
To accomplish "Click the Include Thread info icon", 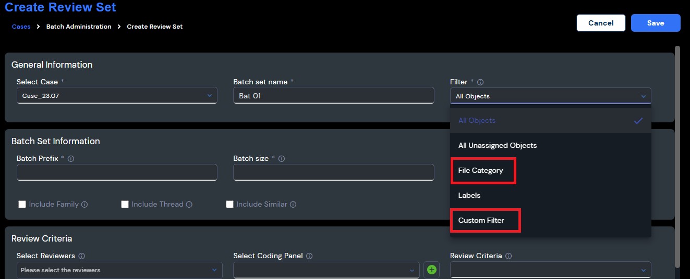I will pyautogui.click(x=189, y=205).
